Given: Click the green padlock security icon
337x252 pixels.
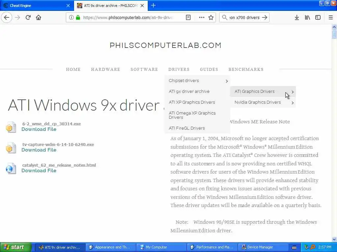Looking at the screenshot, I should point(78,17).
